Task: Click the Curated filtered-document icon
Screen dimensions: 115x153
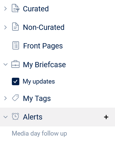Action: click(15, 8)
